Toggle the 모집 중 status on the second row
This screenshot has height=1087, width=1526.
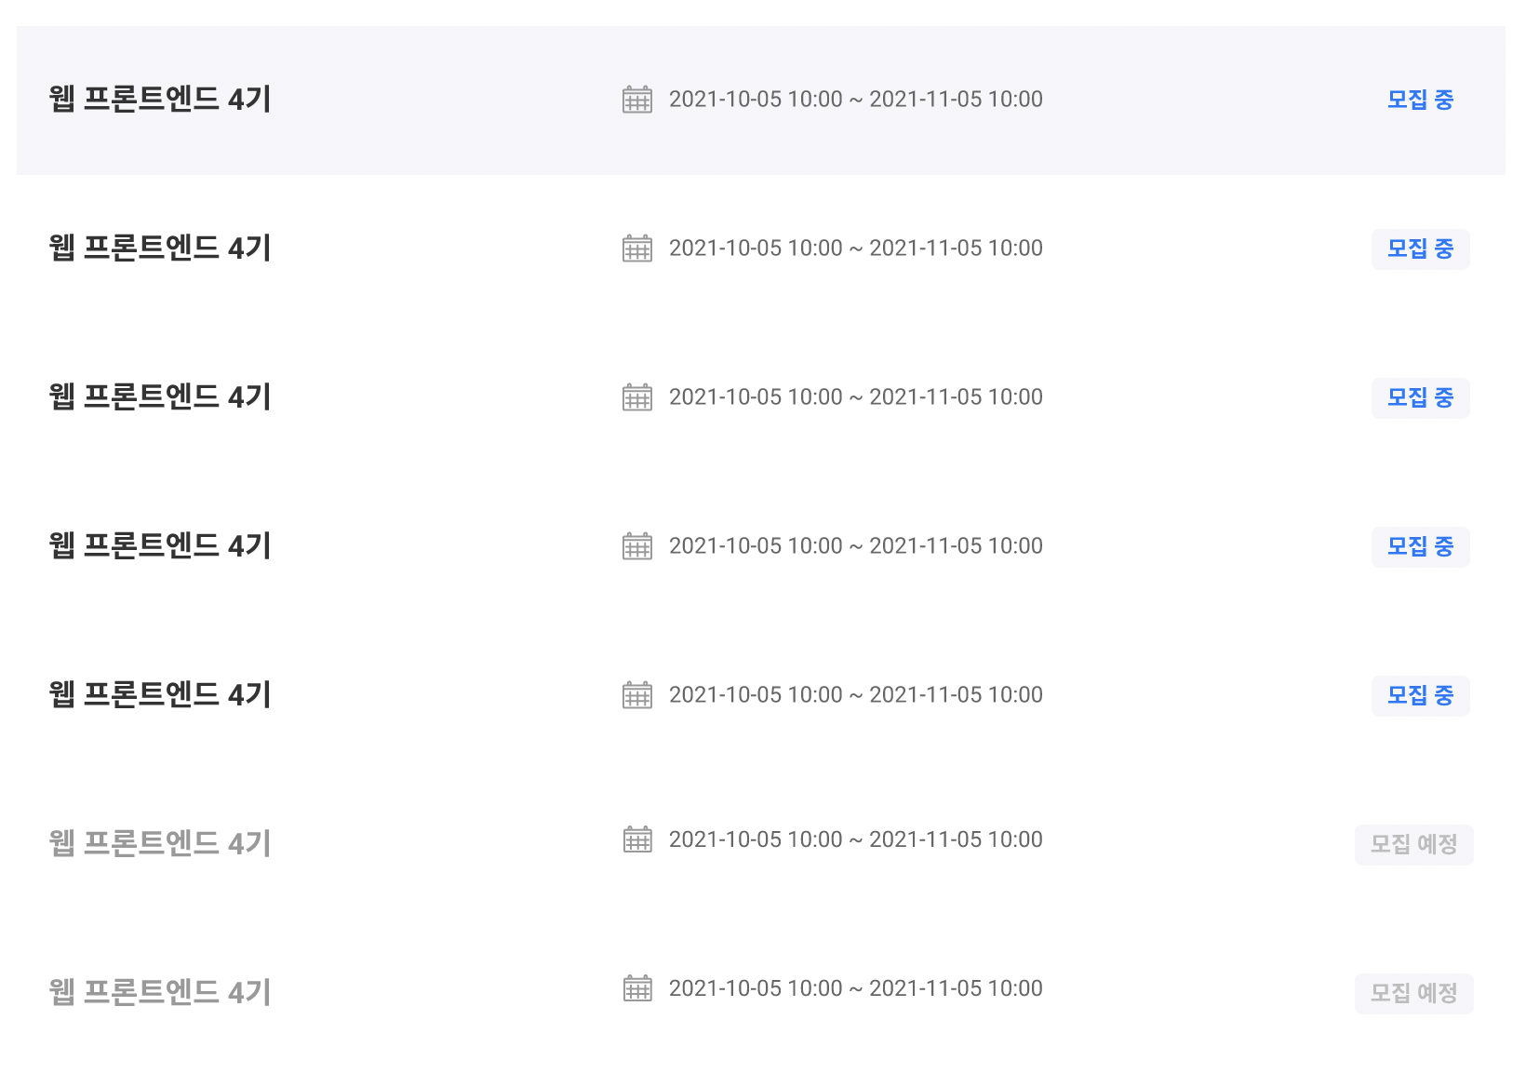tap(1420, 248)
